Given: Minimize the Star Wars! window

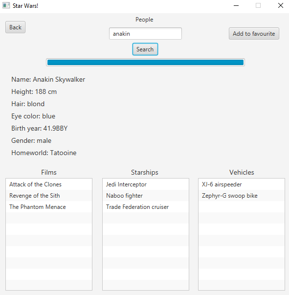Looking at the screenshot, I should [x=236, y=6].
